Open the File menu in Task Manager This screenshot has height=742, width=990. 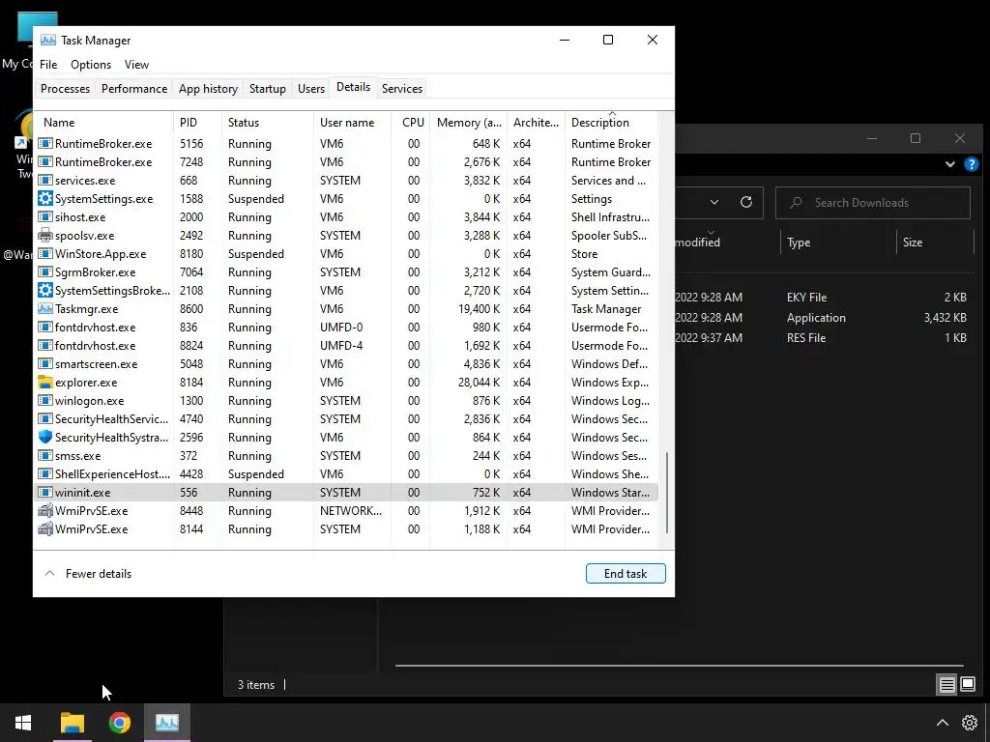pyautogui.click(x=48, y=65)
